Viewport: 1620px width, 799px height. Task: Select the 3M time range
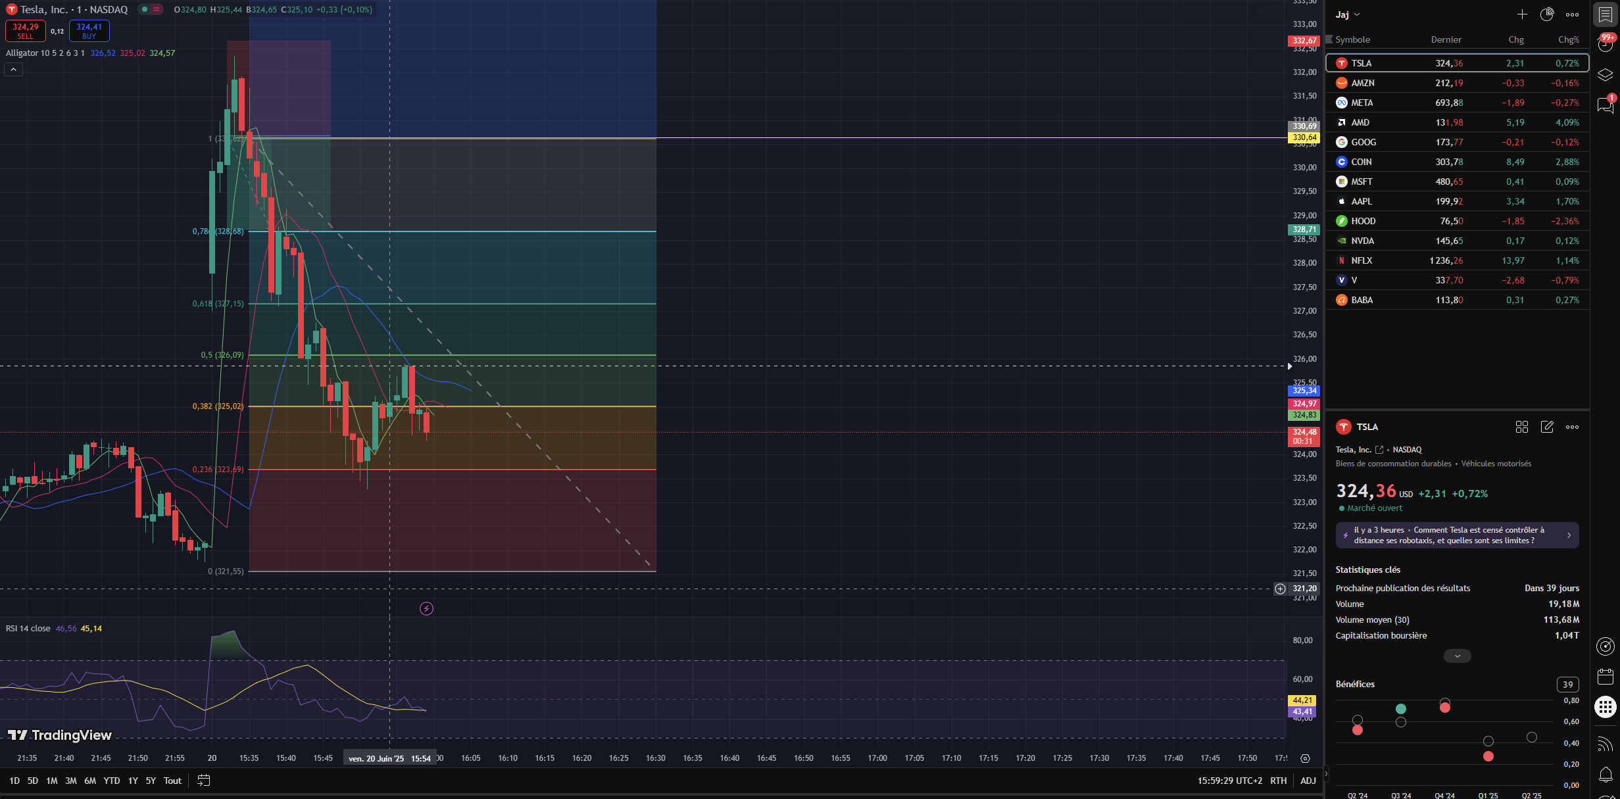pyautogui.click(x=71, y=781)
